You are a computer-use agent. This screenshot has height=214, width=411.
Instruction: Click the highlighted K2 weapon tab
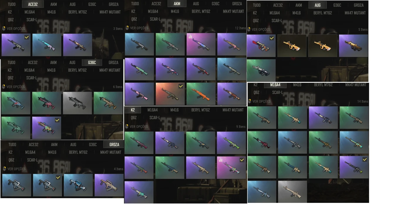[x=133, y=110]
